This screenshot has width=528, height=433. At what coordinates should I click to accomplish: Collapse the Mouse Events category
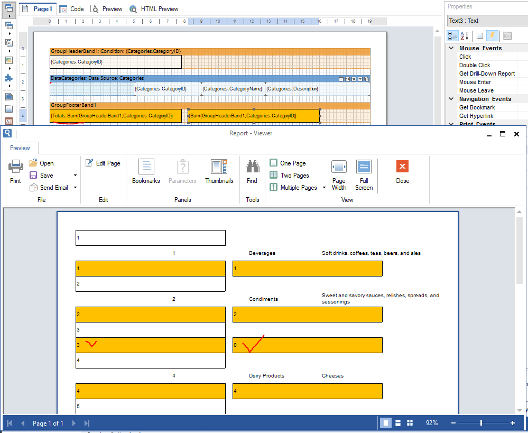click(x=451, y=48)
